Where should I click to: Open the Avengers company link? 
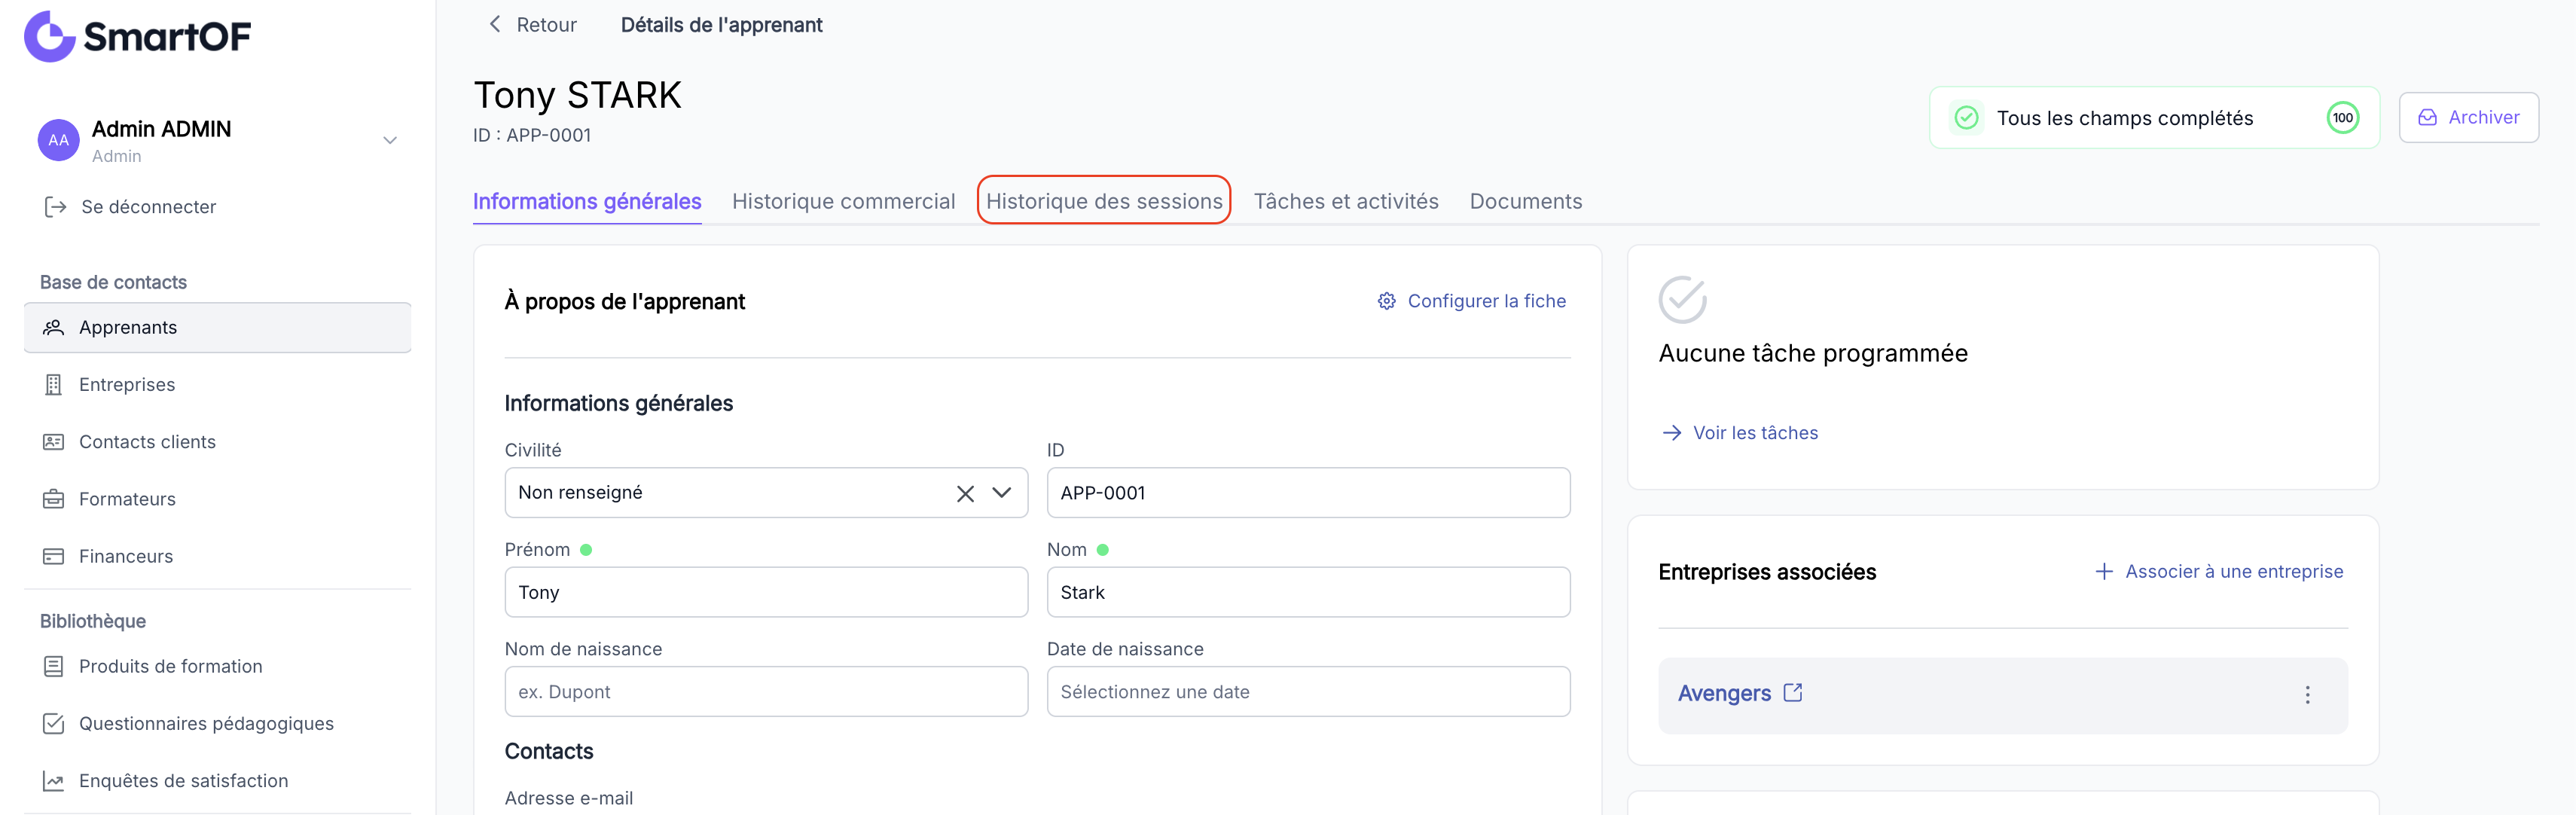pos(1724,693)
